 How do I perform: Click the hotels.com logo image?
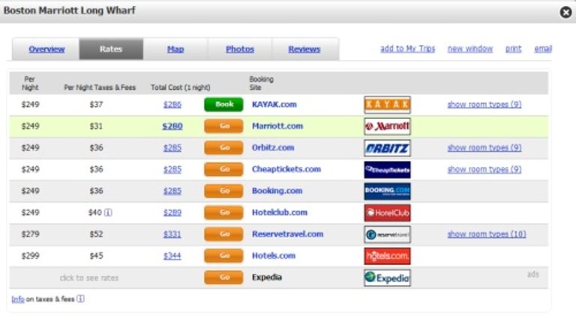[x=387, y=256]
